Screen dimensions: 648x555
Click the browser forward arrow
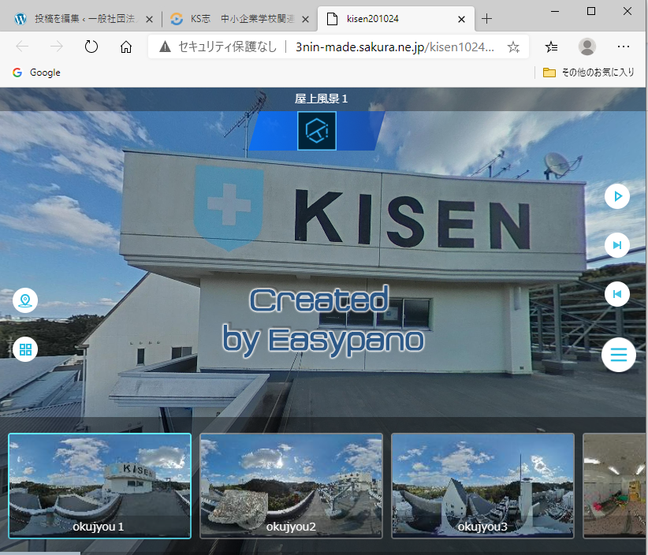point(57,47)
